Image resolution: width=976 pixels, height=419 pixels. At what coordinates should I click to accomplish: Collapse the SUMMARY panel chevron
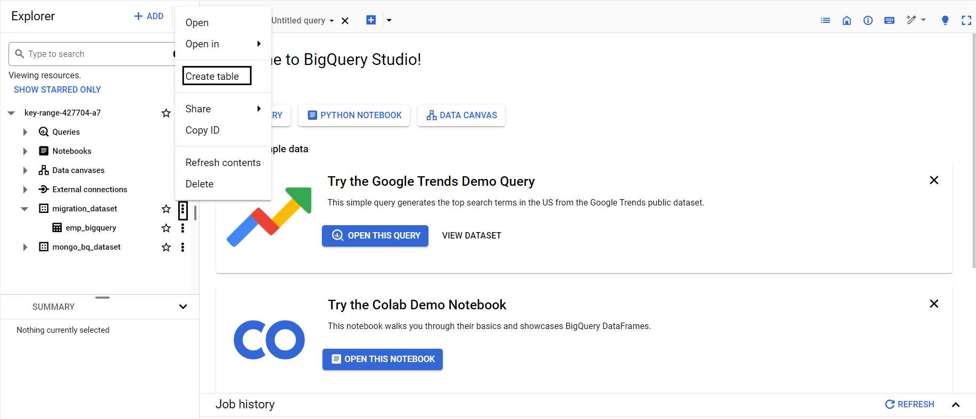click(x=183, y=307)
